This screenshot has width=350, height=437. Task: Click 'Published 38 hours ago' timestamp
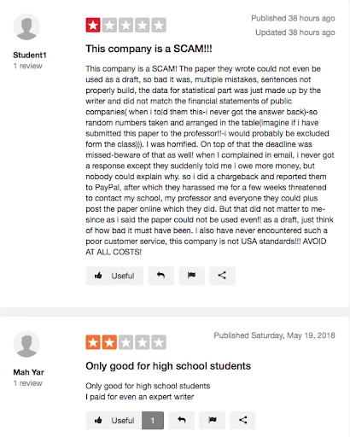tap(293, 19)
